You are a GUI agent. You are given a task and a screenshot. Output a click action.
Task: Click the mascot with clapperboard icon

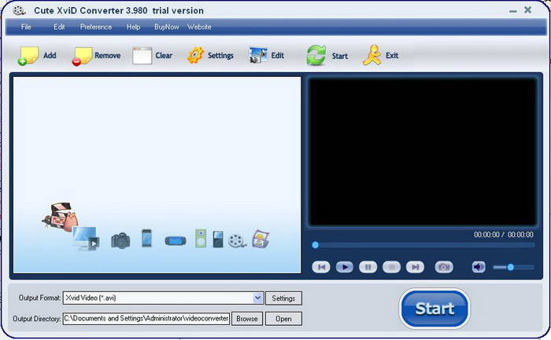pyautogui.click(x=60, y=217)
